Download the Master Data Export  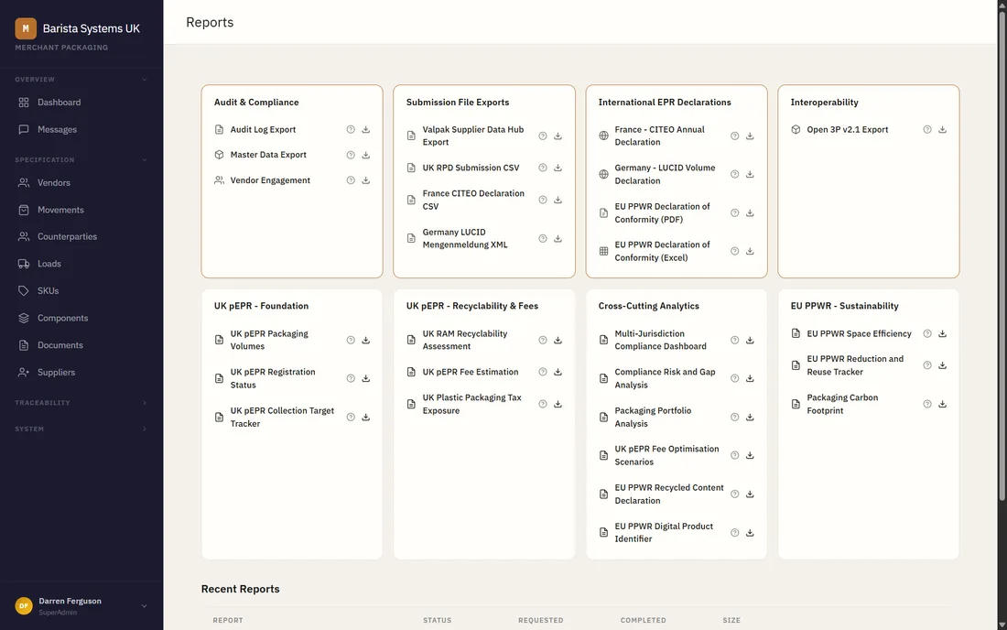(x=365, y=155)
